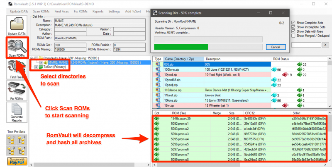This screenshot has height=167, width=332.
Task: Select the 5095.prom-u4 ROM row
Action: (240, 139)
